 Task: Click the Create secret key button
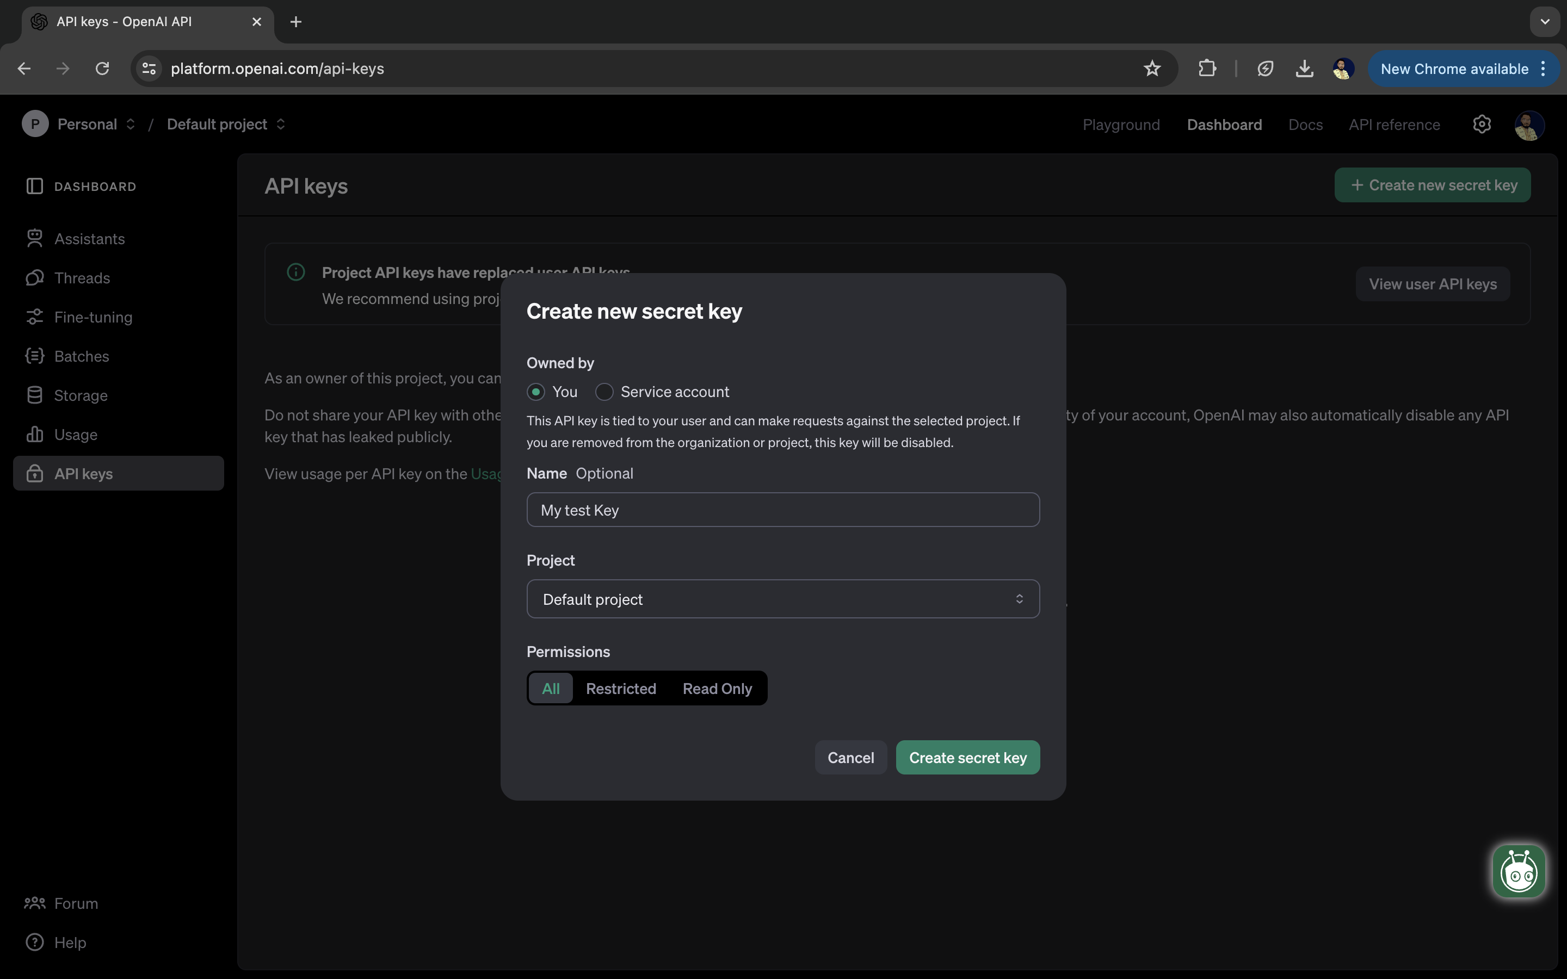(967, 758)
